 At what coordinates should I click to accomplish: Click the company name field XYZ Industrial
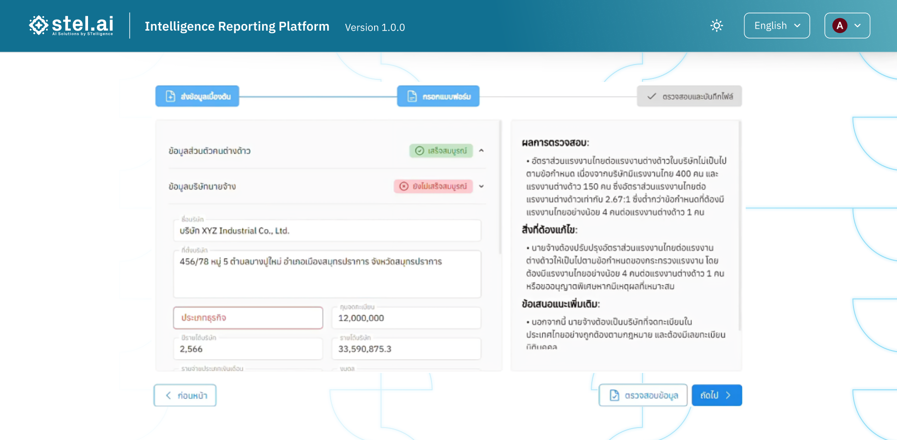click(x=327, y=231)
